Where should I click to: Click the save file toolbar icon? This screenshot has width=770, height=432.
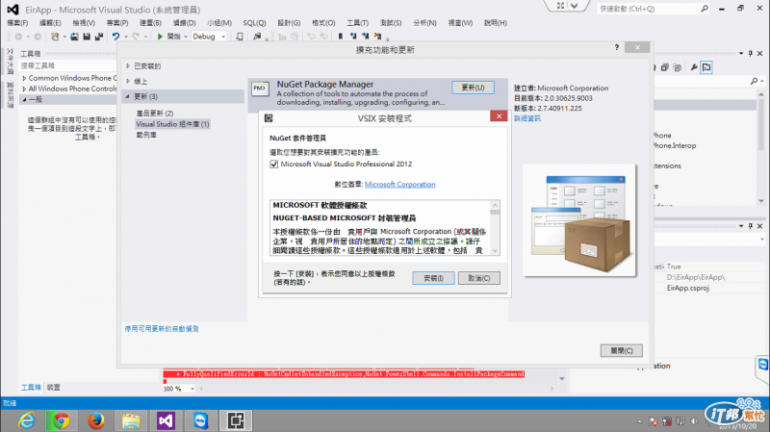tap(87, 37)
